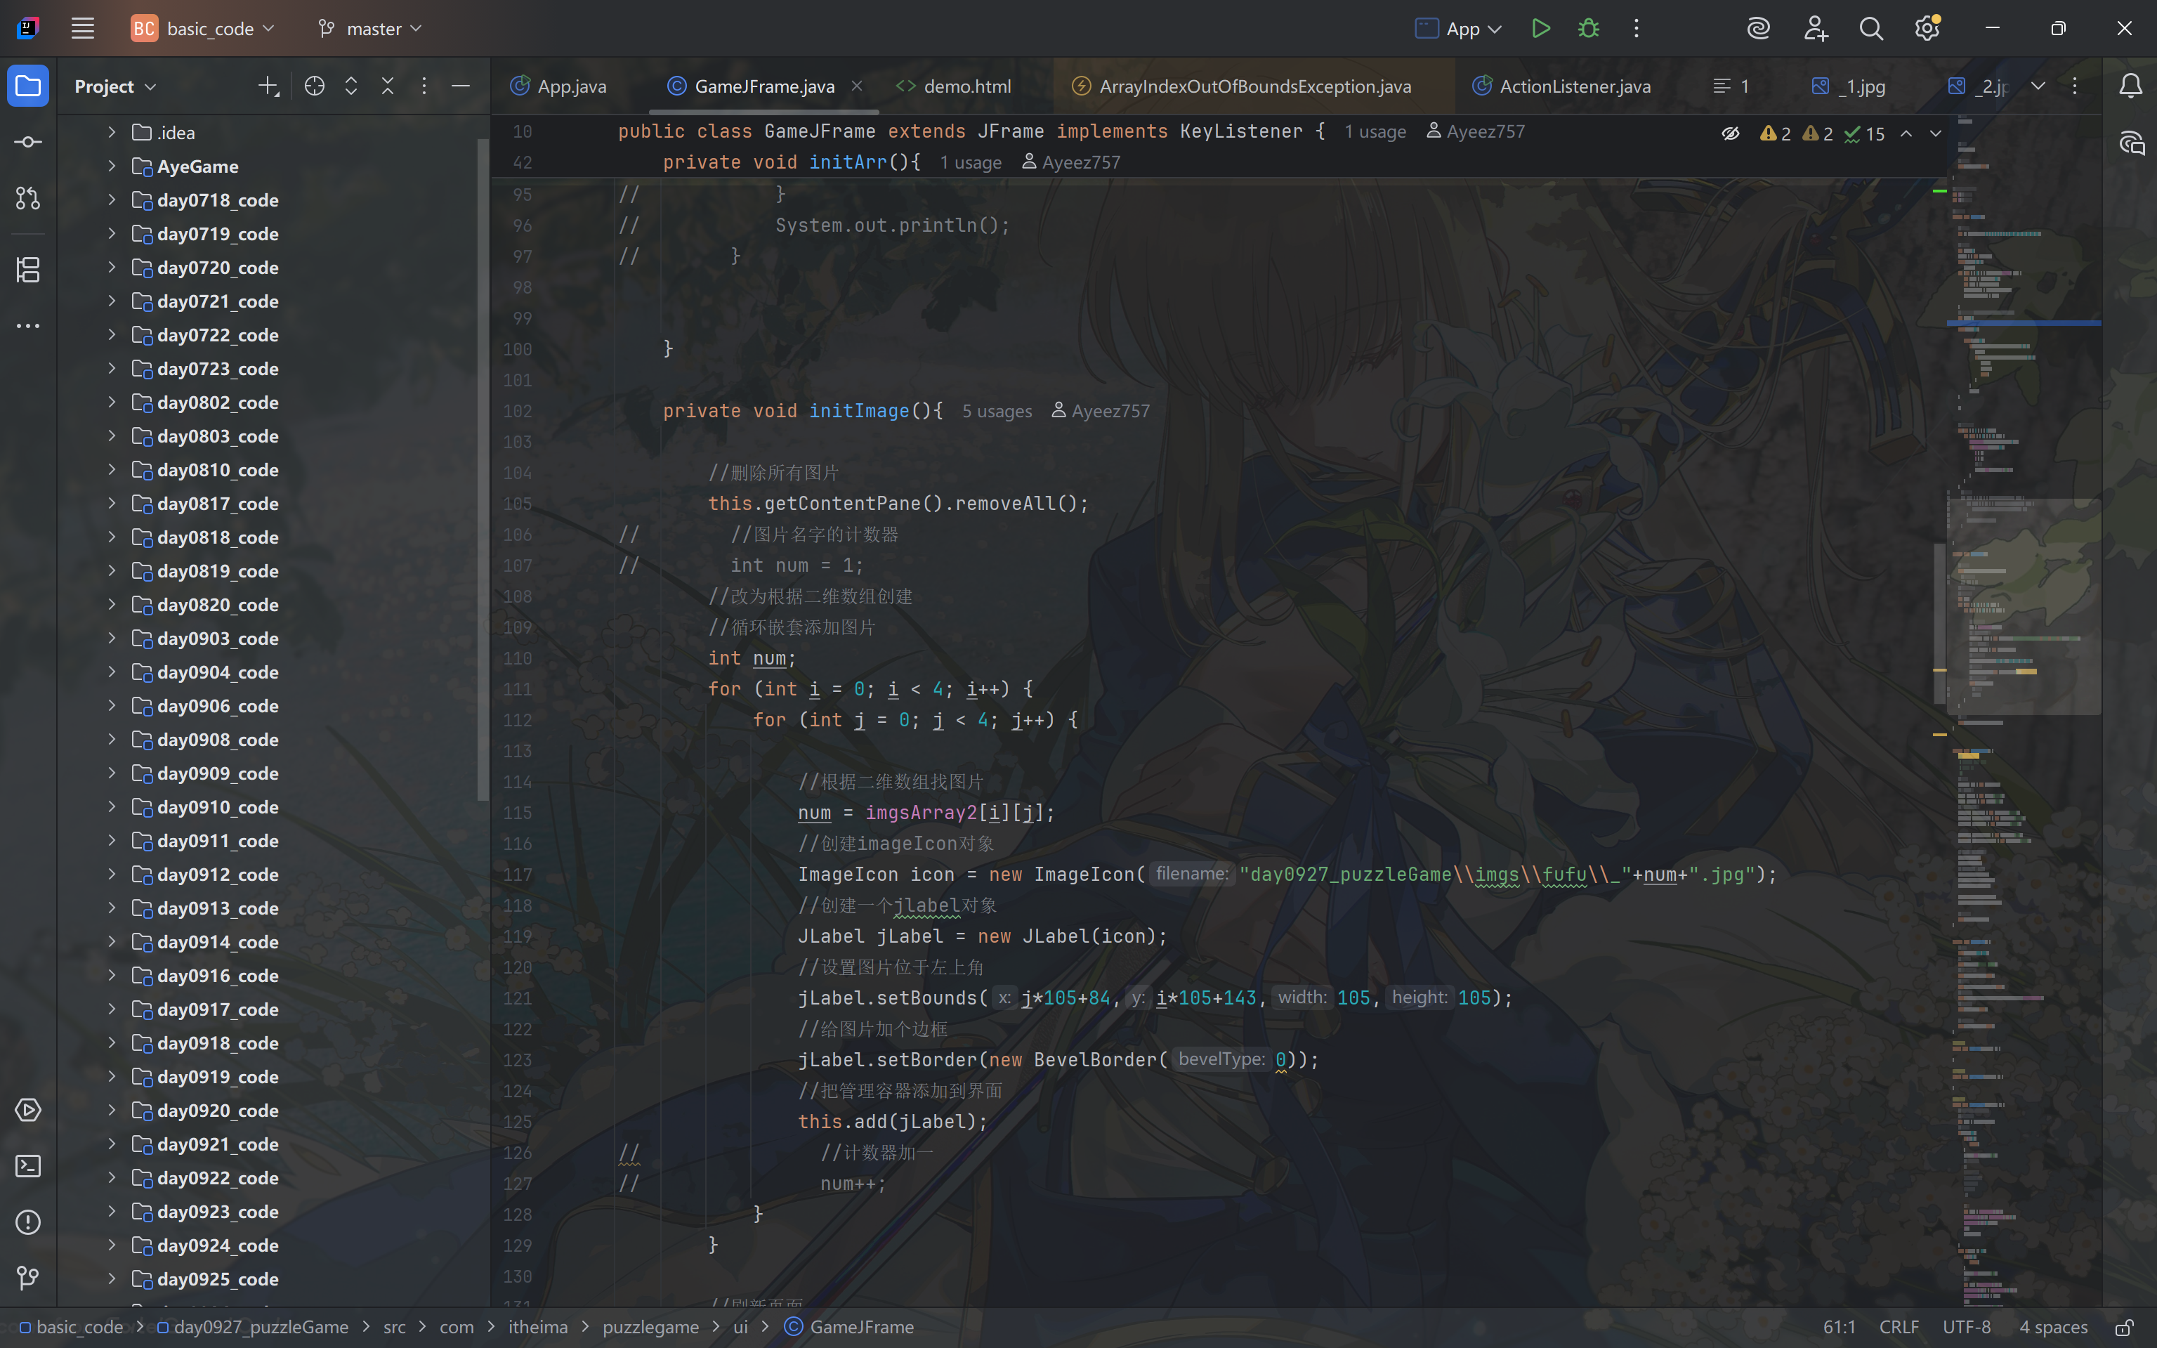The width and height of the screenshot is (2157, 1348).
Task: Open the Terminal tool window
Action: pos(29,1166)
